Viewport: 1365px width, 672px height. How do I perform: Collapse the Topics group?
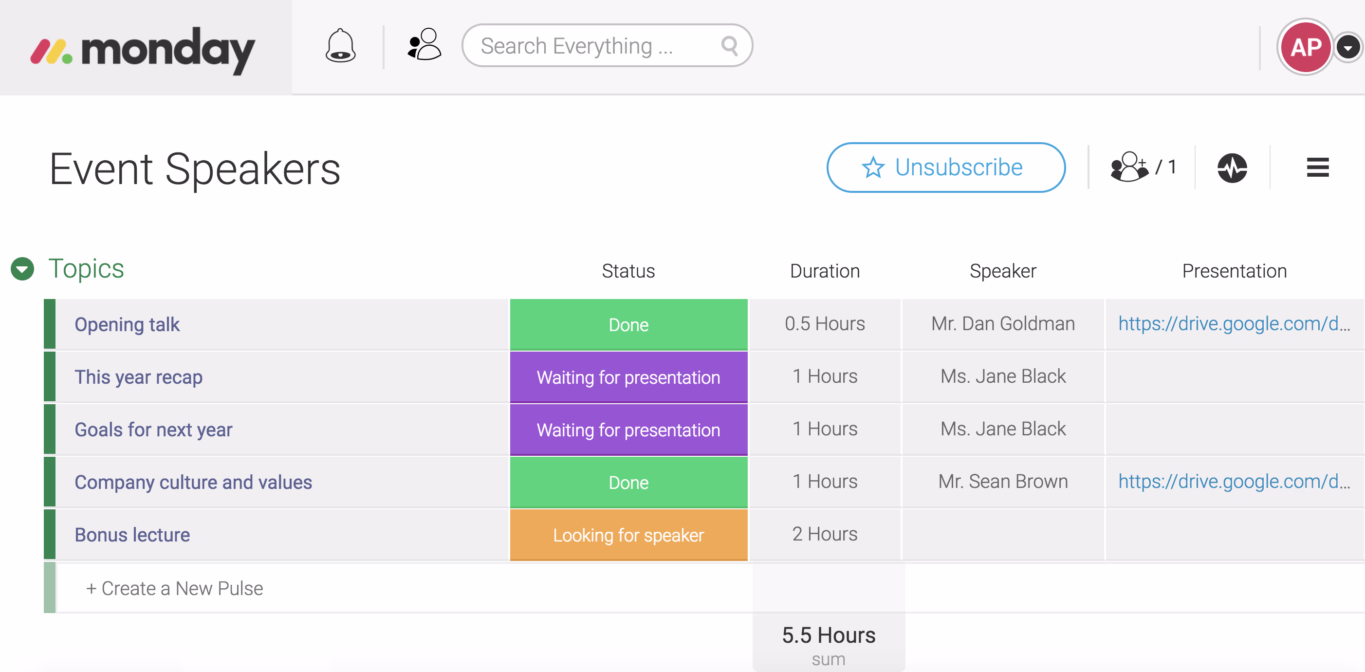(22, 269)
